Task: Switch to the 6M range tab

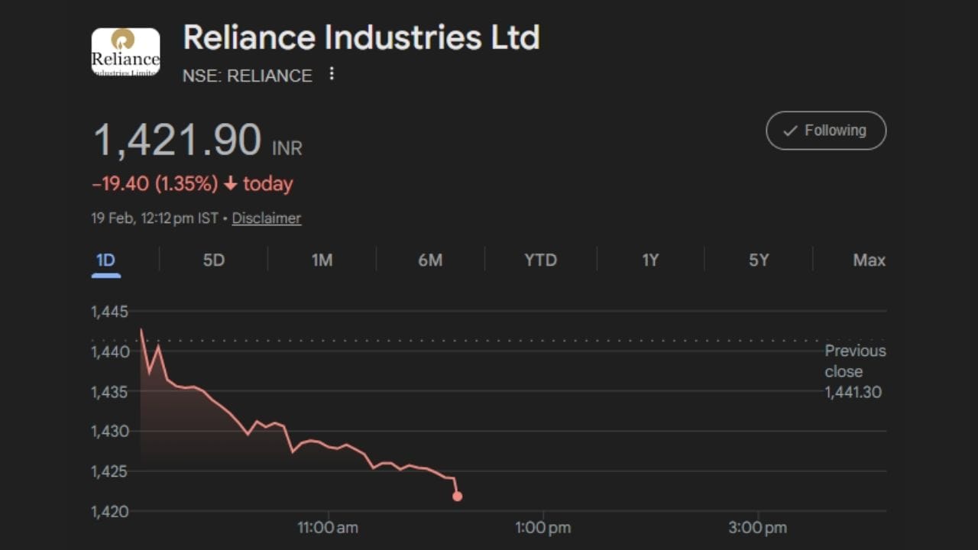Action: tap(430, 260)
